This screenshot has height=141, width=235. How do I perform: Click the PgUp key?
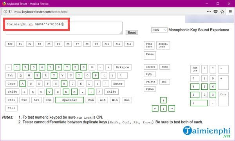click(150, 74)
